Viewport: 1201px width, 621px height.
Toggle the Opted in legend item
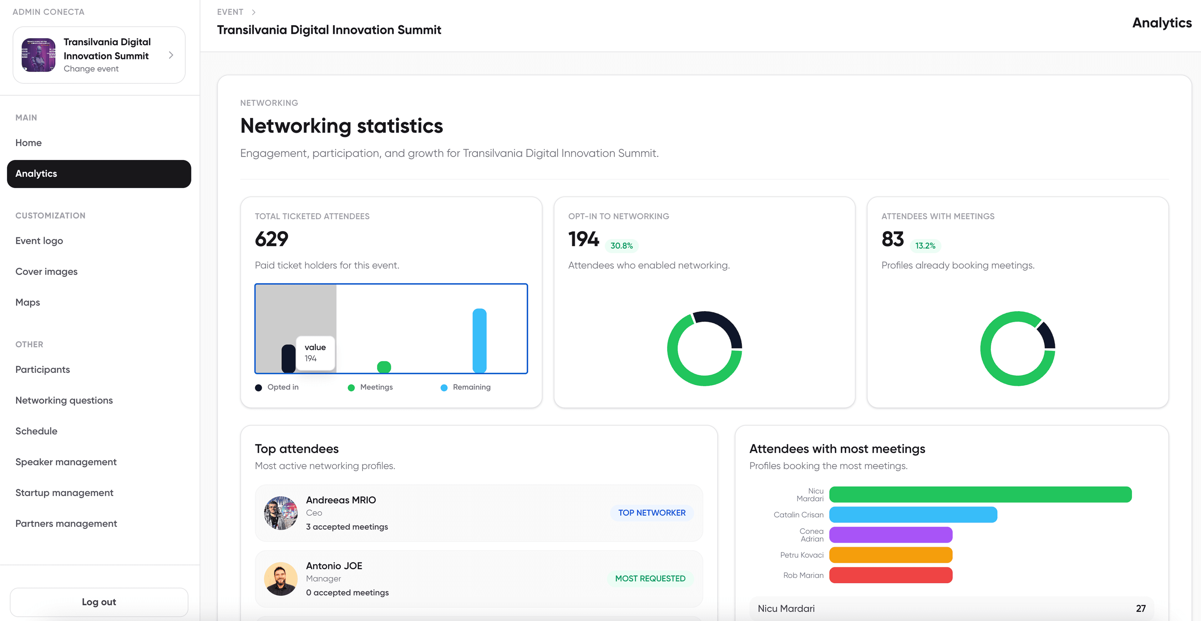[x=277, y=387]
